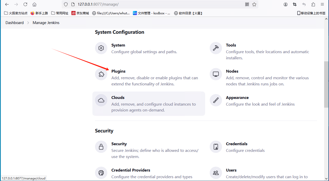Click the Credential Providers icon
This screenshot has height=181, width=329.
(101, 173)
